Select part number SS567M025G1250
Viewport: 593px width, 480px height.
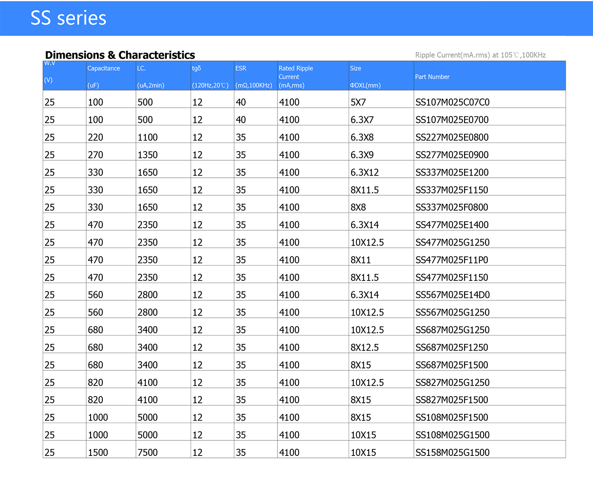(x=452, y=312)
